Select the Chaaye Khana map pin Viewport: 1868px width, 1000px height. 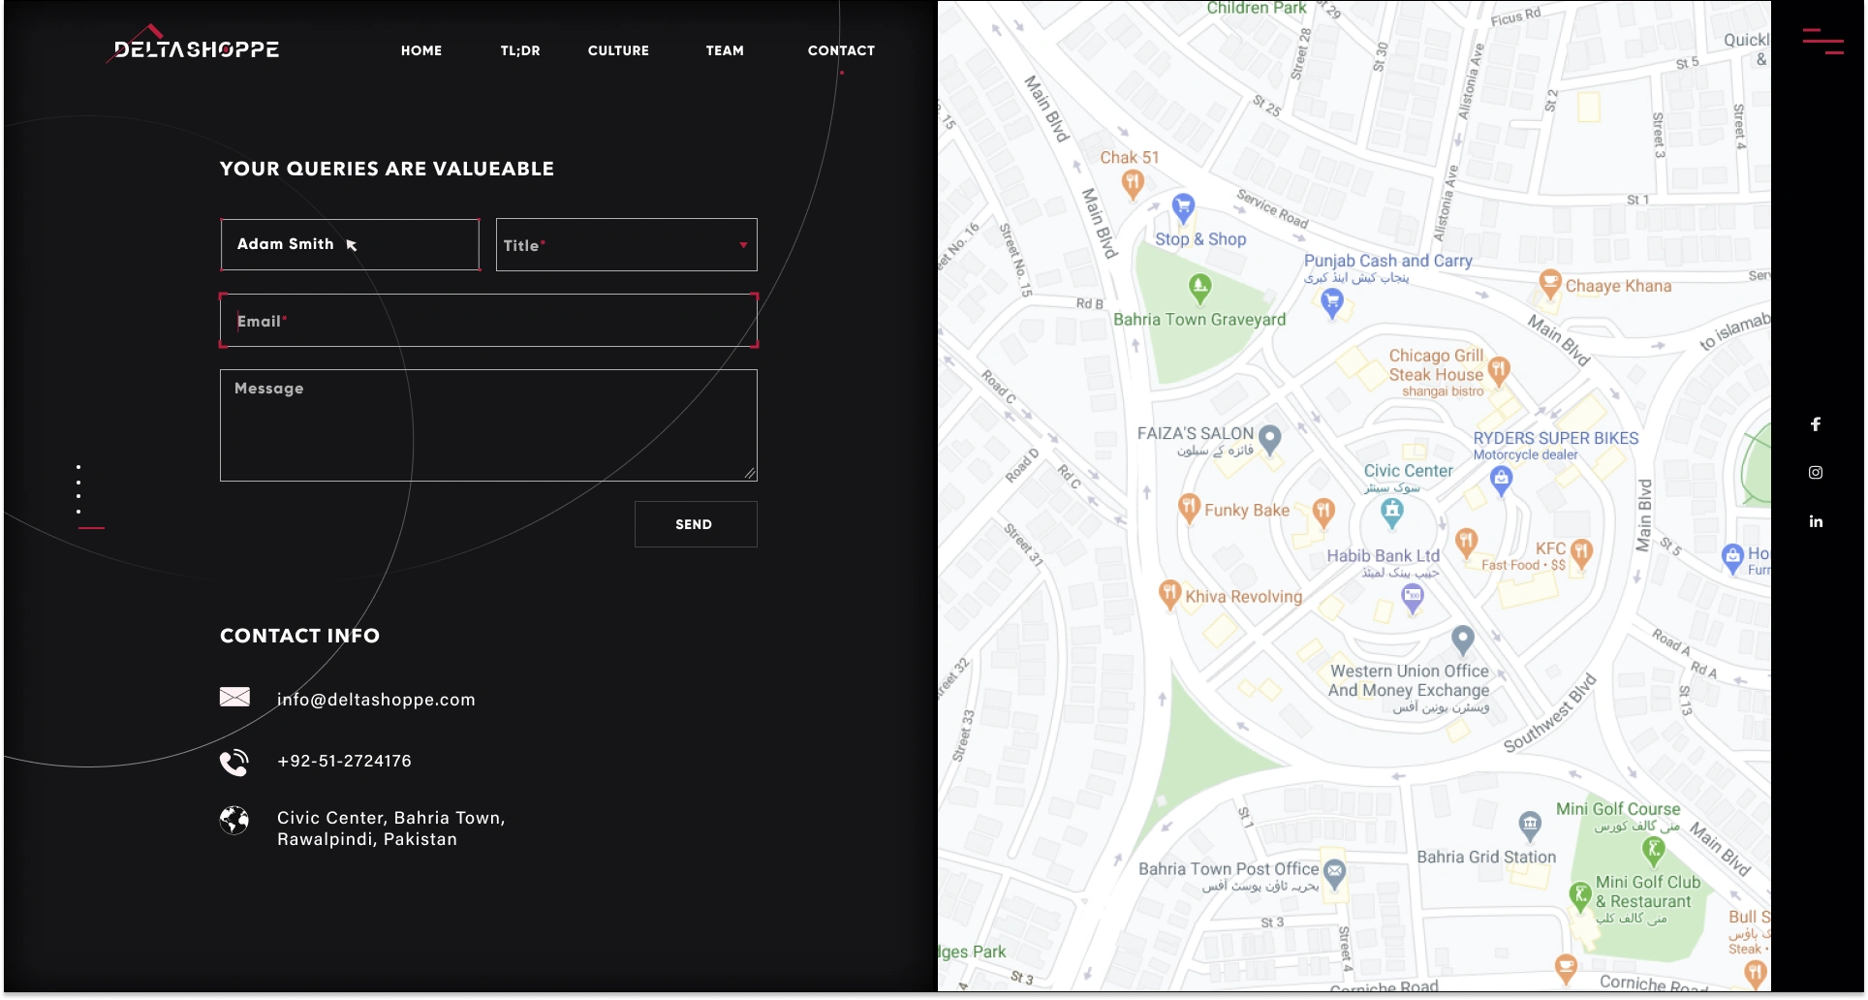(1549, 284)
